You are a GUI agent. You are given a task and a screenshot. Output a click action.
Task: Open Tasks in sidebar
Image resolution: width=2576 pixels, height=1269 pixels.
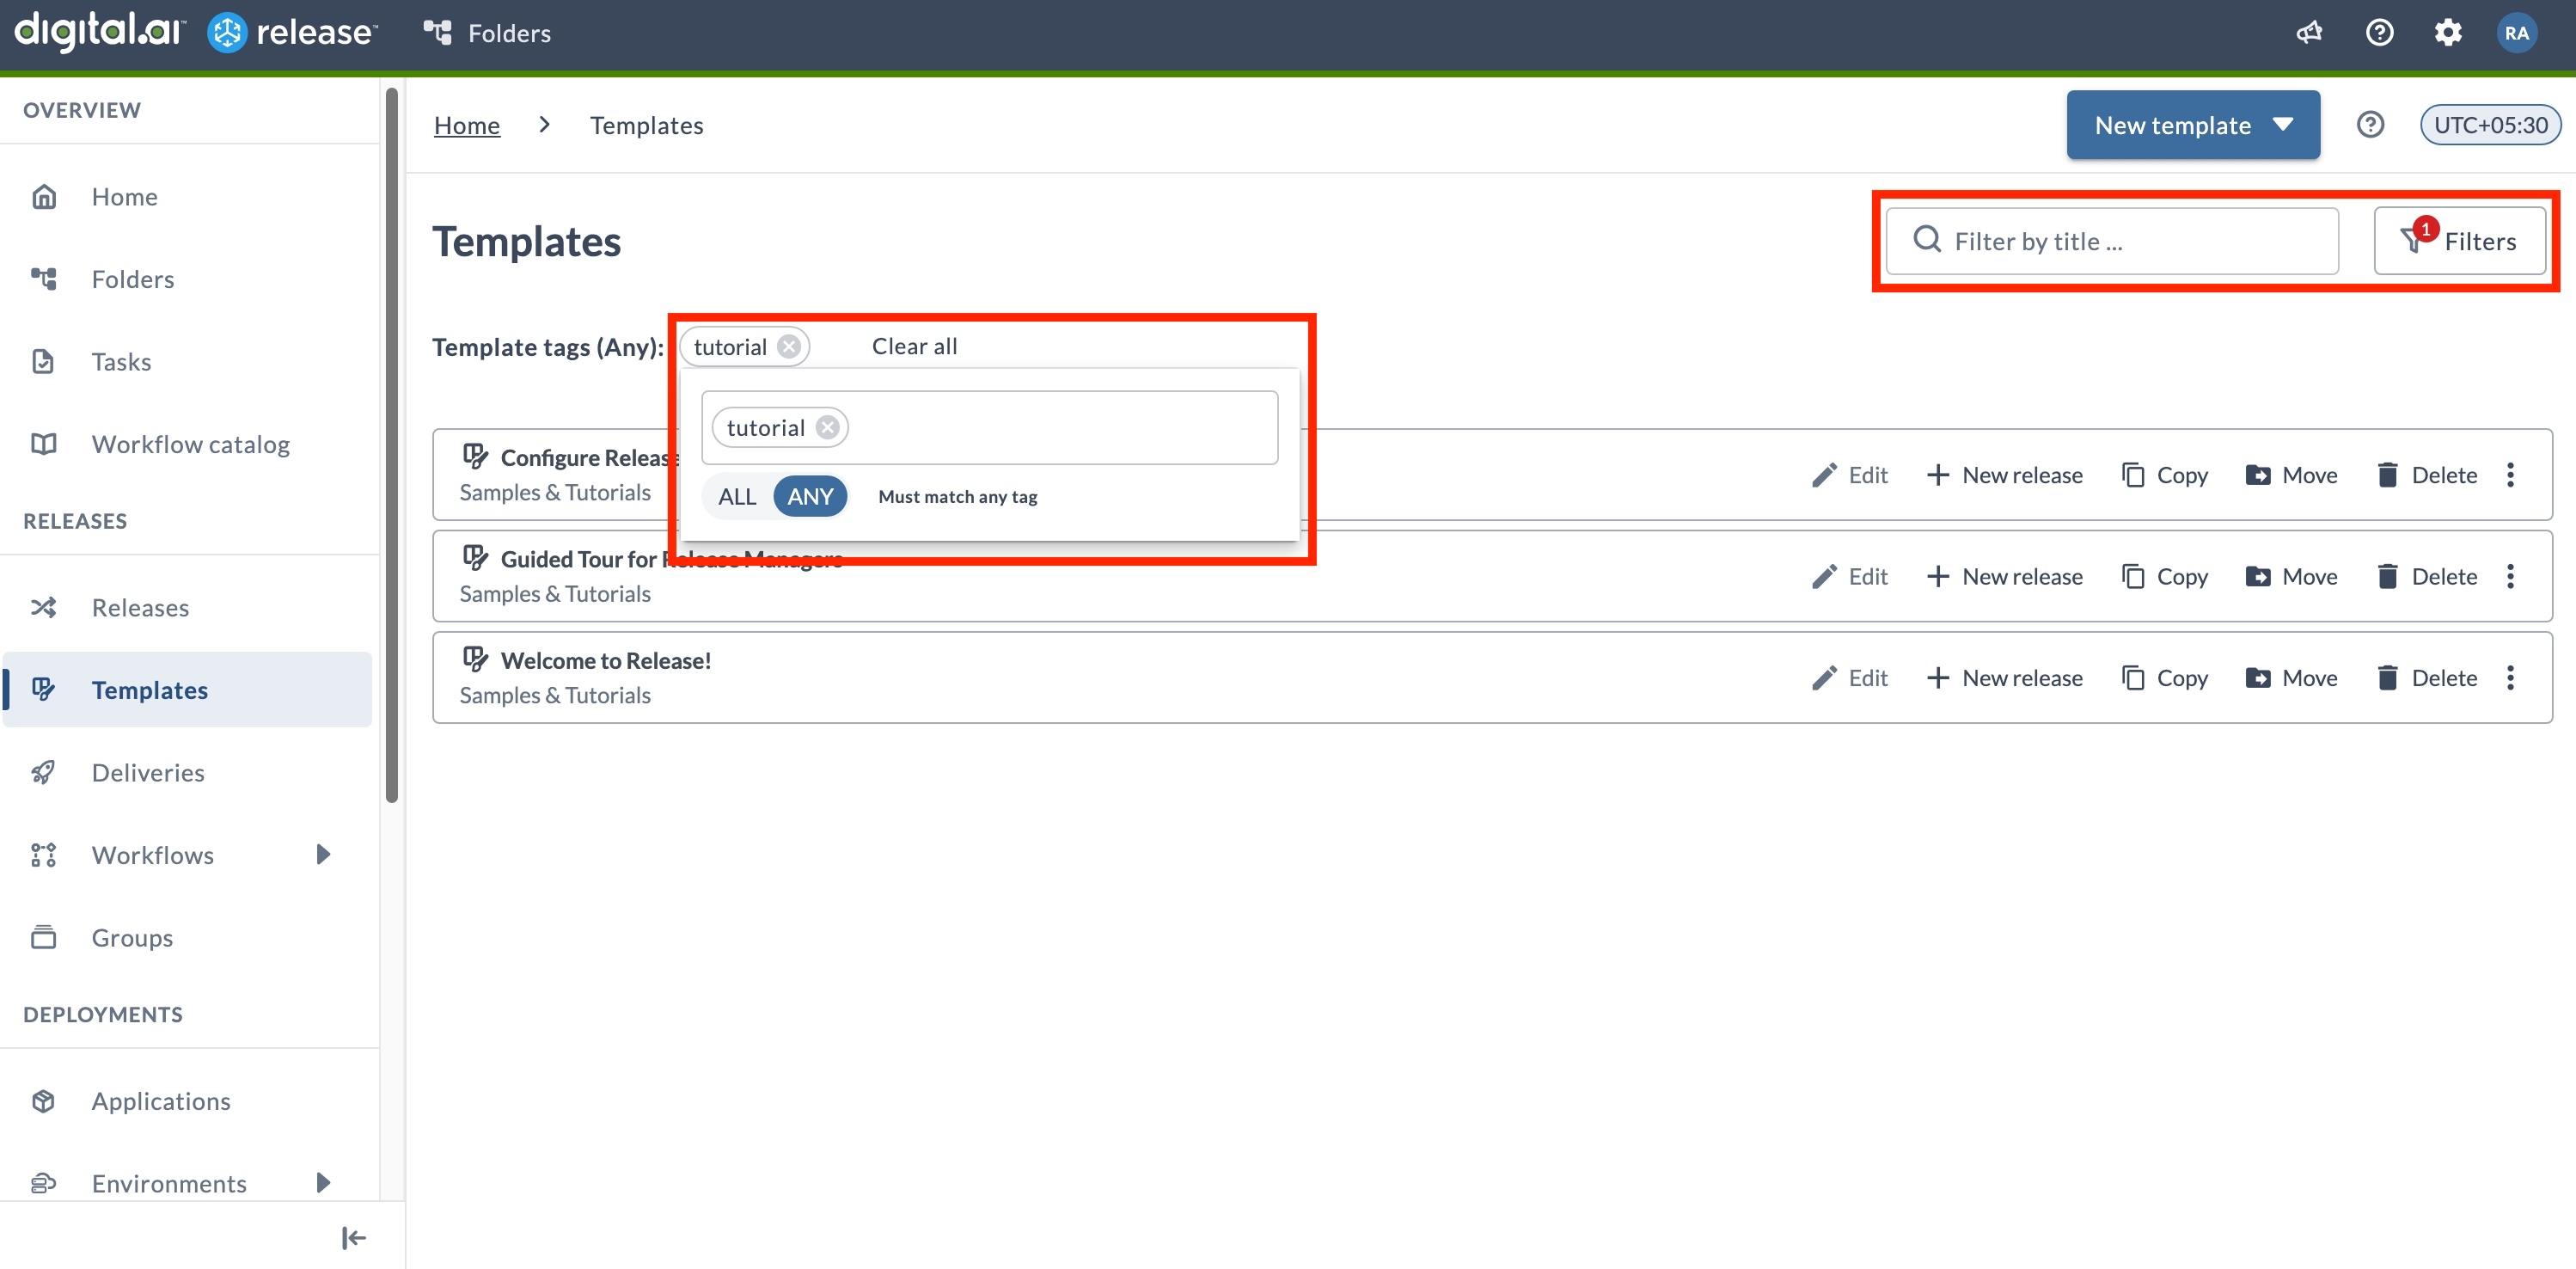coord(188,361)
